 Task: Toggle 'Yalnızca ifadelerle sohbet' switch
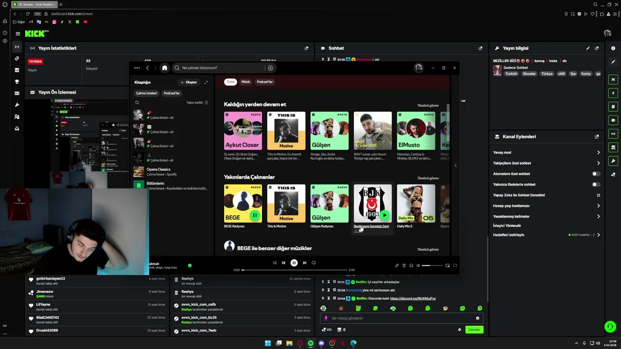point(596,184)
